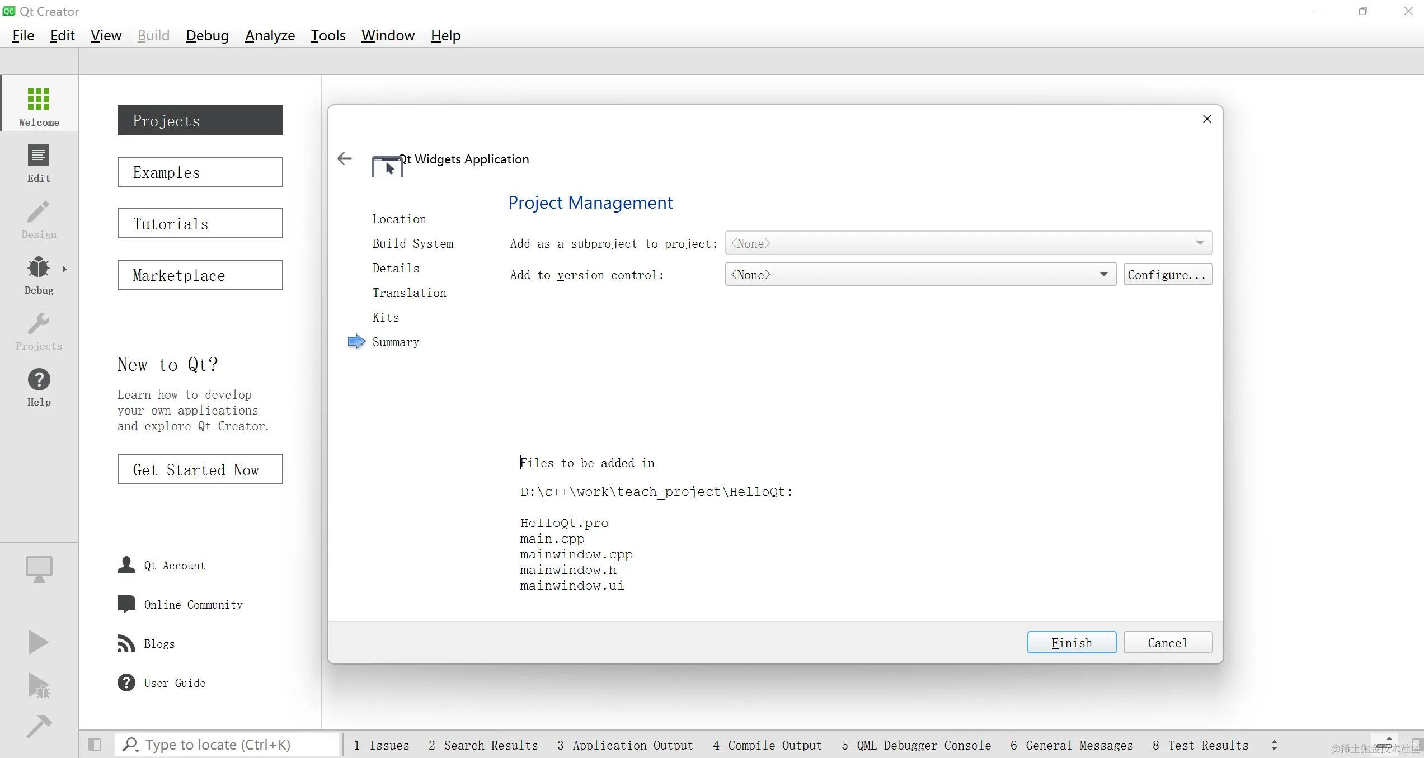Open kit selector monitor icon

pos(39,569)
